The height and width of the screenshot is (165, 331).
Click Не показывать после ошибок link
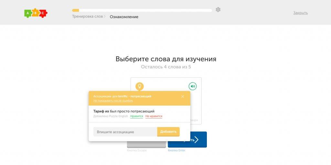113,101
